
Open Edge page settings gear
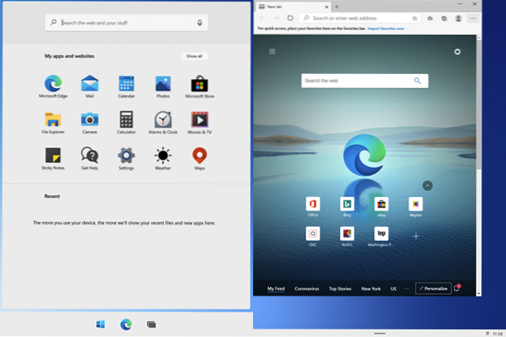(x=458, y=52)
